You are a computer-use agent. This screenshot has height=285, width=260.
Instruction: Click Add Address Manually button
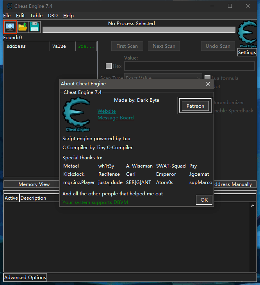click(235, 184)
